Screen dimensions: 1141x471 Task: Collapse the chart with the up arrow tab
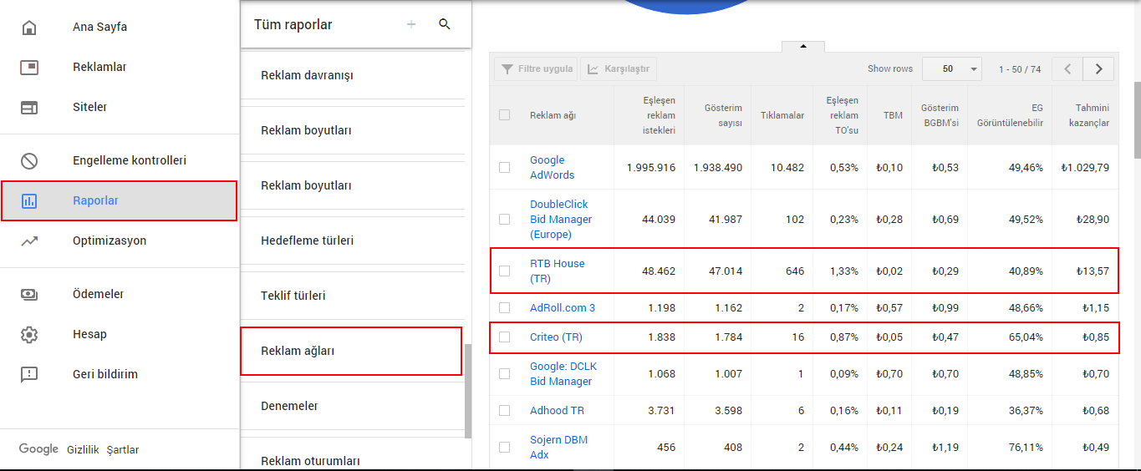click(803, 47)
